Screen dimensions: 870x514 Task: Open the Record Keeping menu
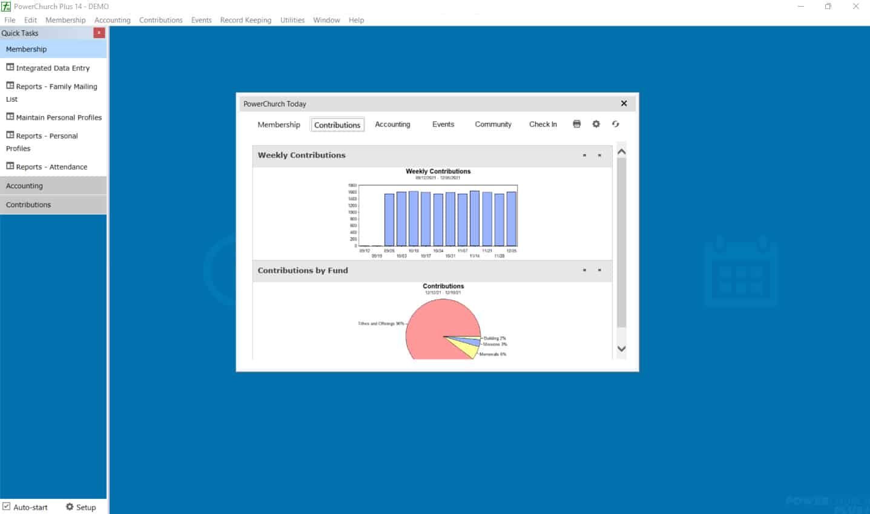(x=245, y=20)
